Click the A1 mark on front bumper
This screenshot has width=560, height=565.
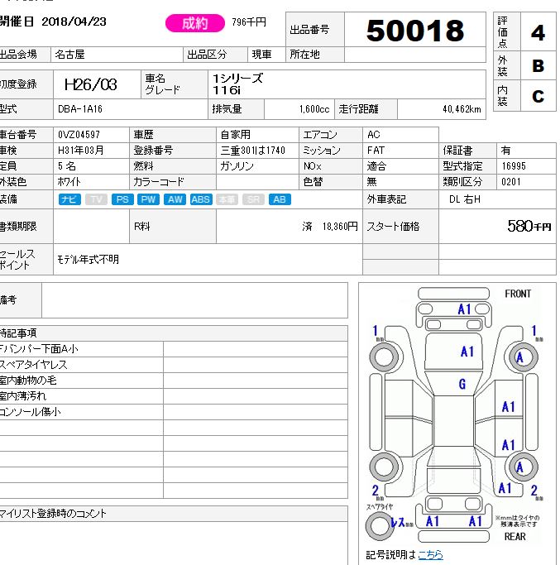coord(465,309)
